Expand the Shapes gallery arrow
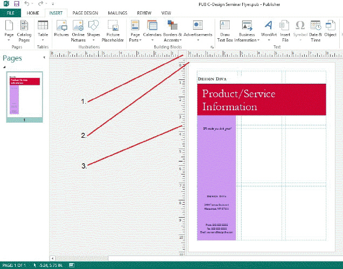This screenshot has height=269, width=343. [x=93, y=40]
